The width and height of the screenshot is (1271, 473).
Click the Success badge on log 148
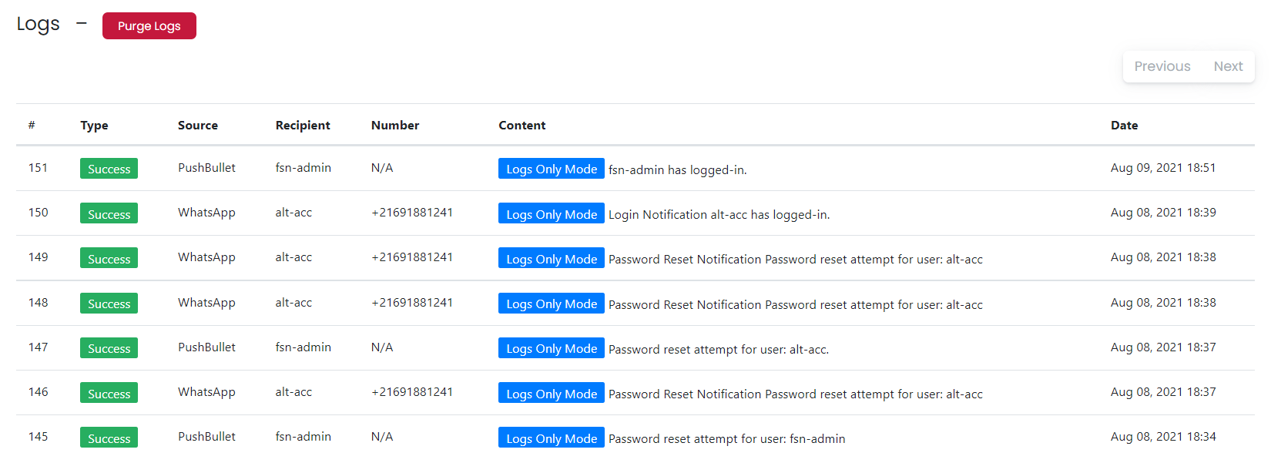tap(109, 304)
